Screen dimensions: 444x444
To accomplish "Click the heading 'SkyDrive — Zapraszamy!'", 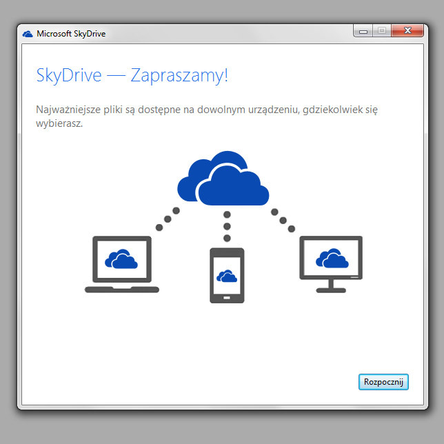I will point(132,75).
